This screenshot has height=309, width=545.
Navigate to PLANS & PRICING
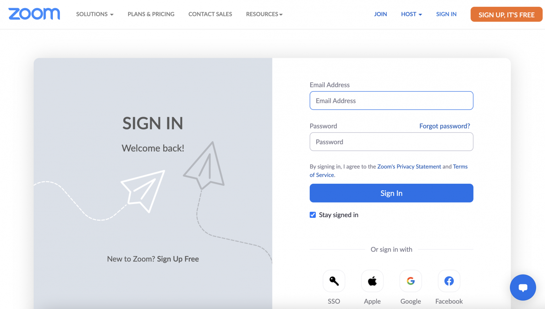(x=151, y=14)
